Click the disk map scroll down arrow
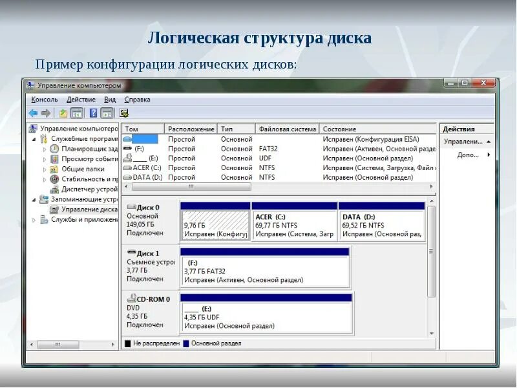This screenshot has width=517, height=388. (x=432, y=334)
